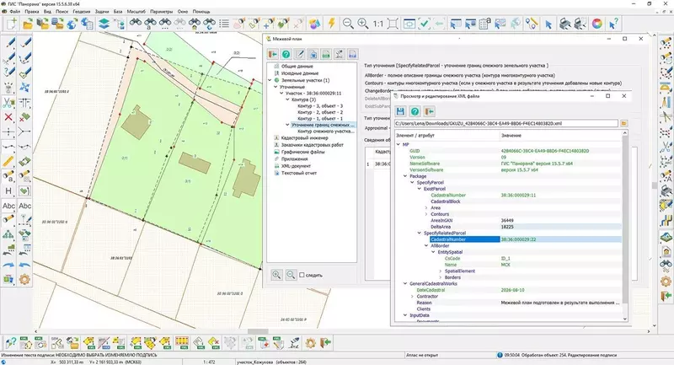Click the scissors tool in left panel

pos(8,102)
